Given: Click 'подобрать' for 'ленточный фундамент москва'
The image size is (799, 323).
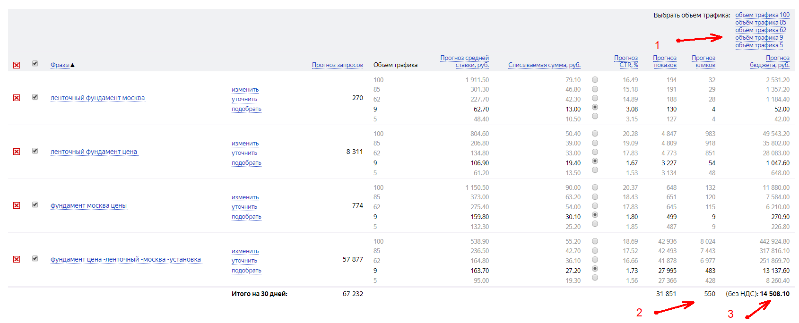Looking at the screenshot, I should click(x=246, y=109).
